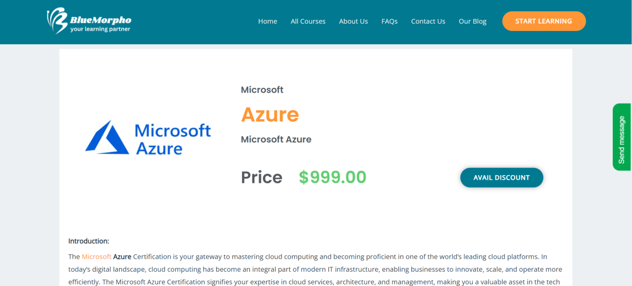Click the blue Azure triangle icon
Screen dimensions: 632x286
107,137
